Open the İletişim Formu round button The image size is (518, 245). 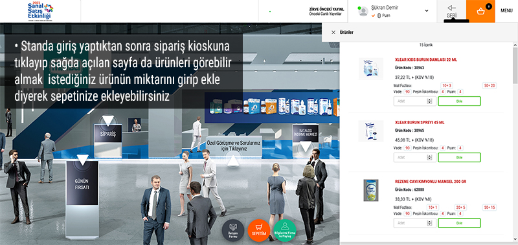click(233, 231)
